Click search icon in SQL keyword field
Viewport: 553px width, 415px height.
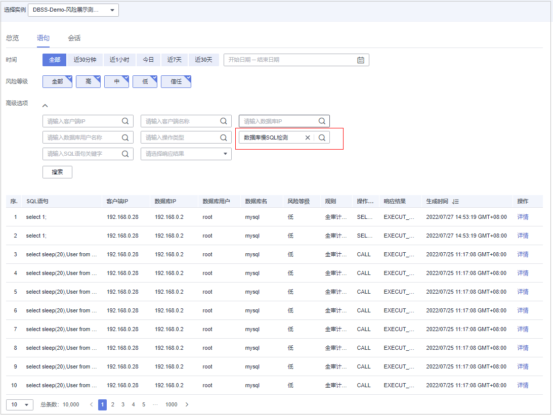125,154
